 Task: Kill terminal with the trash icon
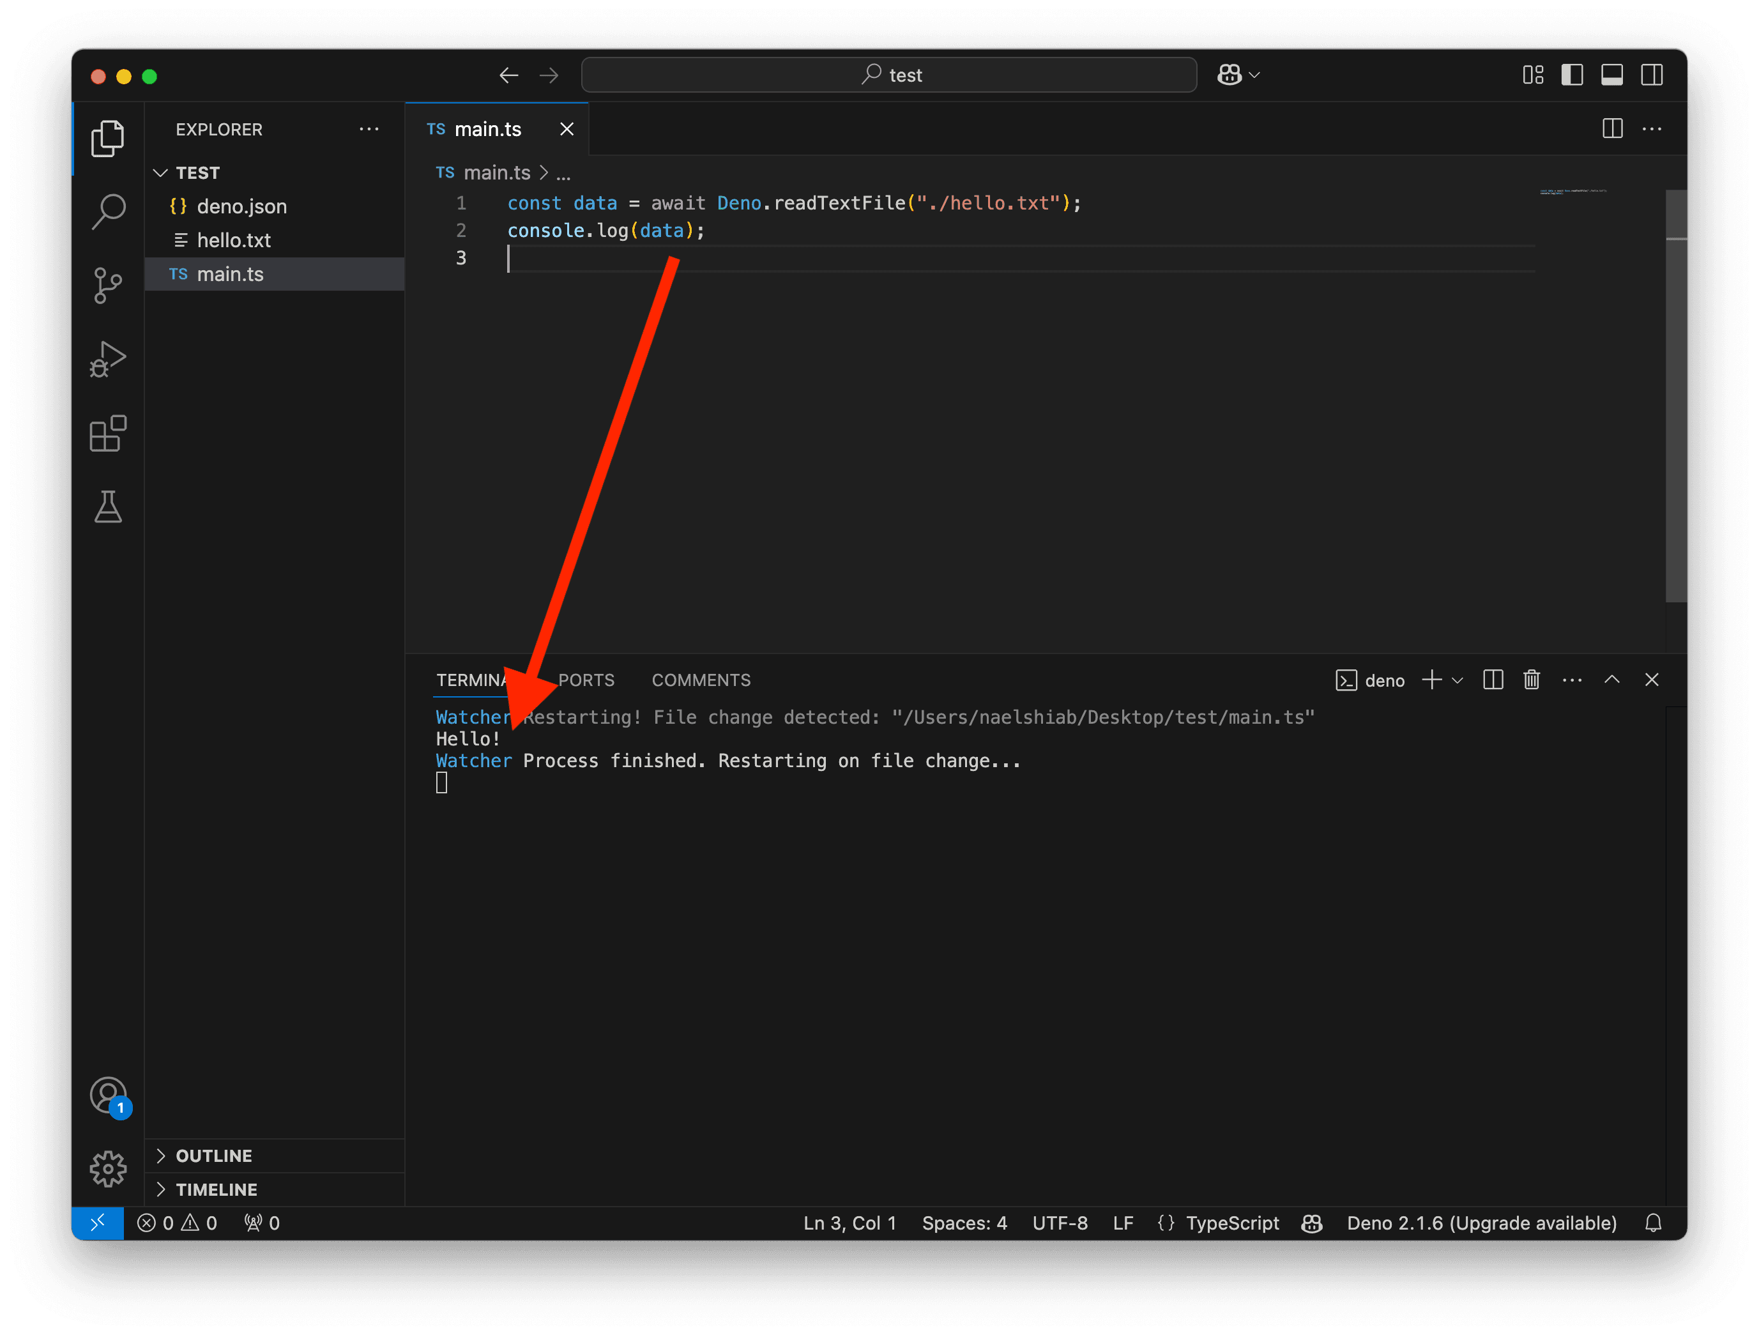tap(1532, 680)
